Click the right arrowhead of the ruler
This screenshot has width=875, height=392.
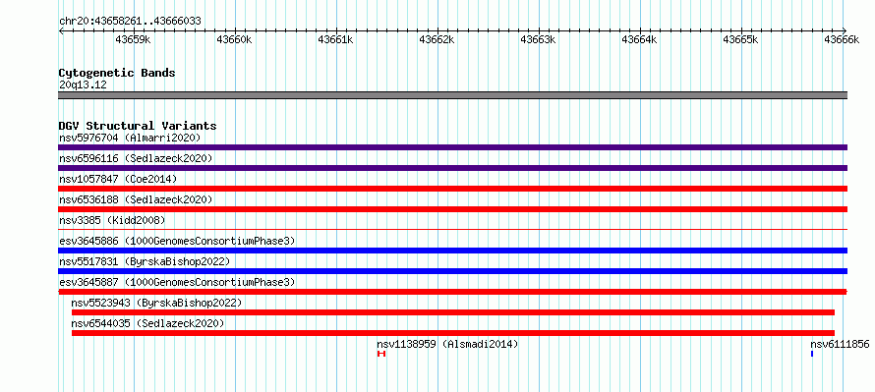click(845, 30)
